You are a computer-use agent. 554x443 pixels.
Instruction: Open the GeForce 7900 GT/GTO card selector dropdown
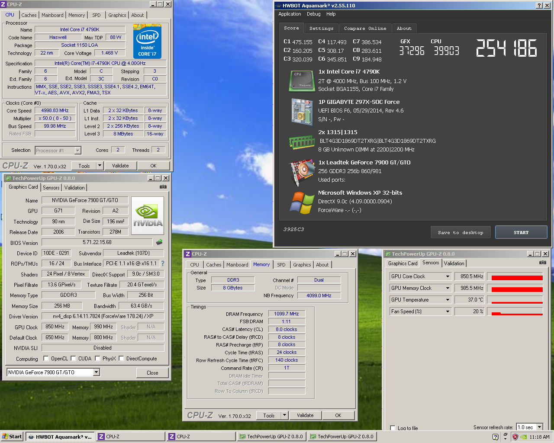click(96, 372)
